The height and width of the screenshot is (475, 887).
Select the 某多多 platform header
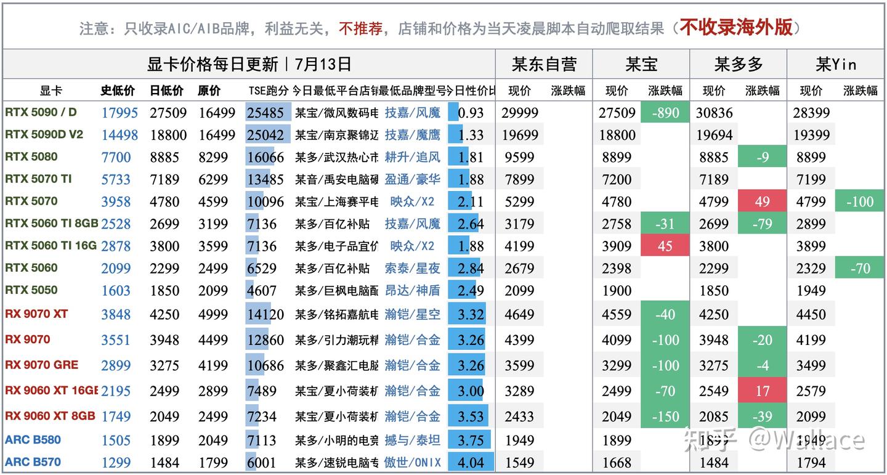click(x=739, y=63)
